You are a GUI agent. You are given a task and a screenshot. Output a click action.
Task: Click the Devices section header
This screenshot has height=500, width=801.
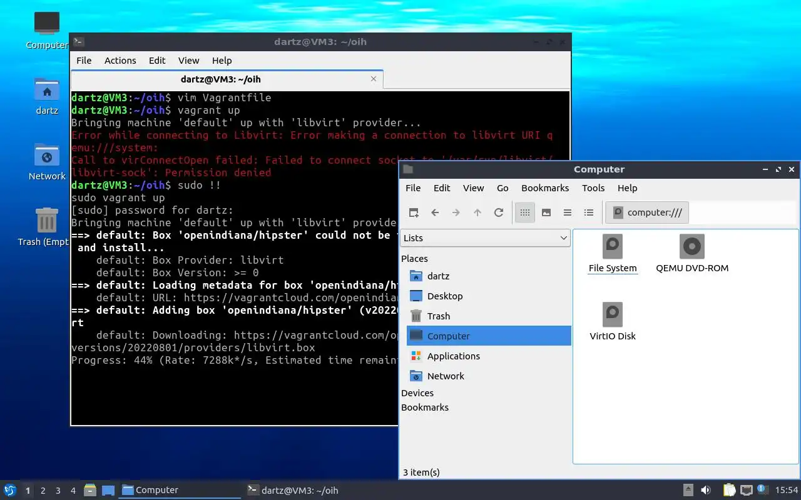click(417, 393)
